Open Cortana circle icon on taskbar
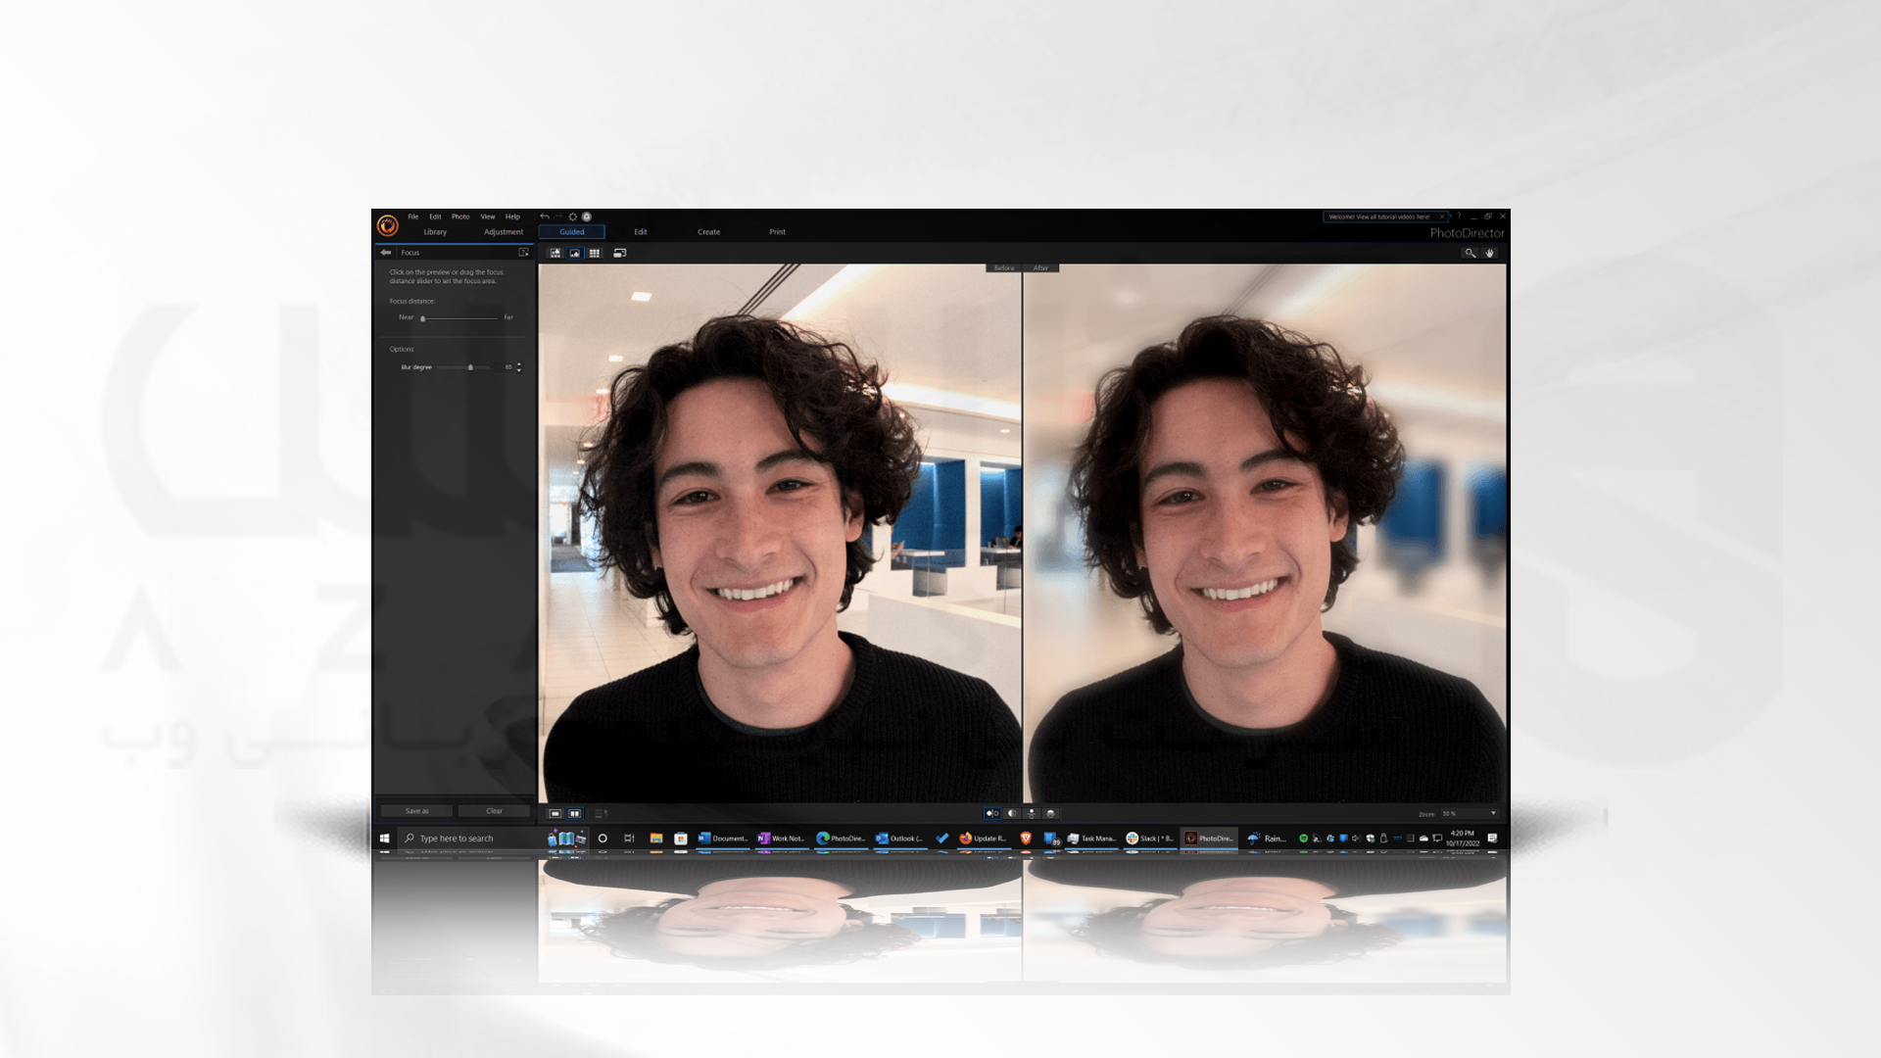 (603, 839)
